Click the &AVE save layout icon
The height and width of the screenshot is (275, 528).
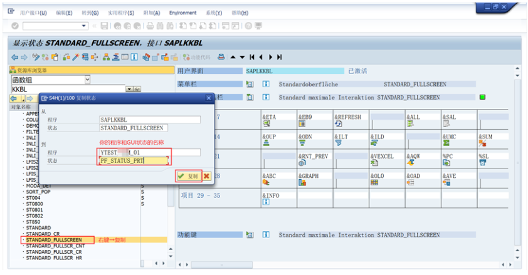[x=446, y=182]
